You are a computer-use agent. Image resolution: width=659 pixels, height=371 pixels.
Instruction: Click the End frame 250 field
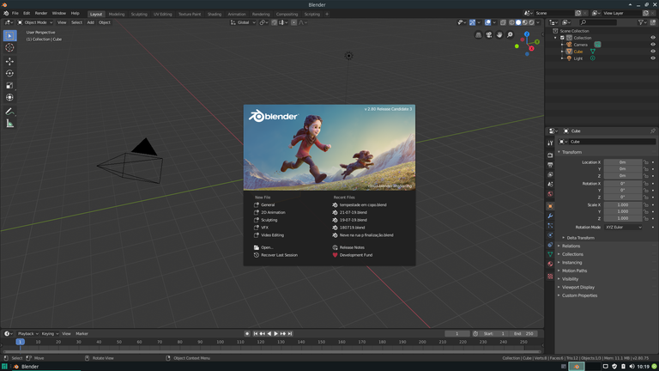(x=523, y=333)
